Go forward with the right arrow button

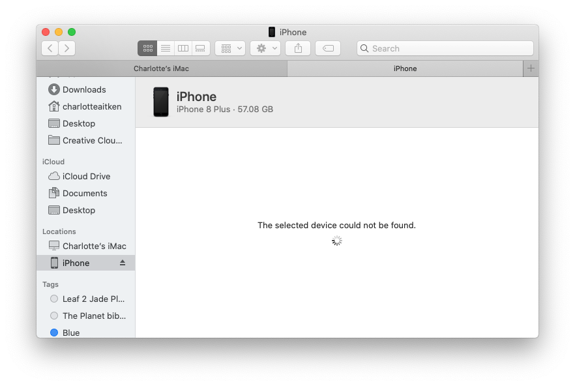pos(66,48)
